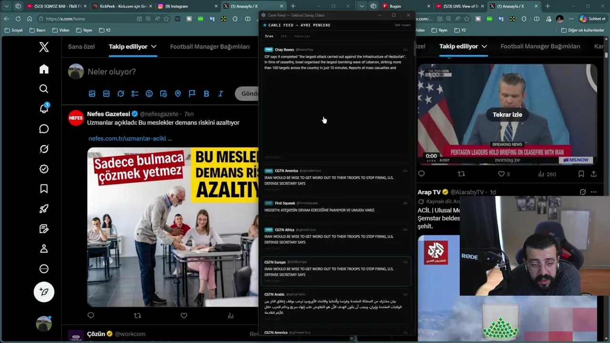Open the verified badge icon in X sidebar
Image resolution: width=610 pixels, height=343 pixels.
[x=44, y=169]
